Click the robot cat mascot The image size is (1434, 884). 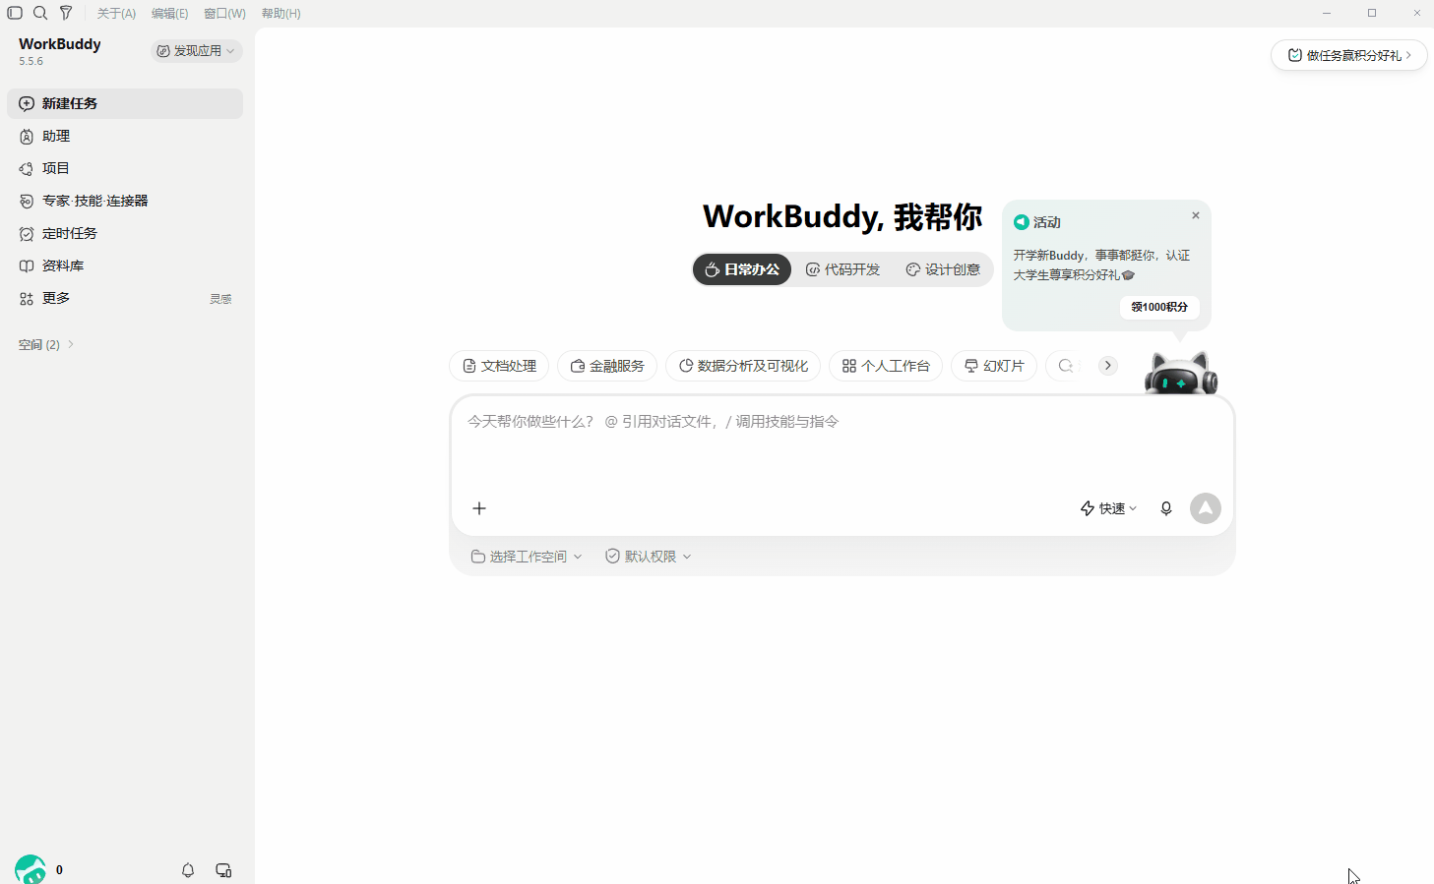tap(1181, 372)
